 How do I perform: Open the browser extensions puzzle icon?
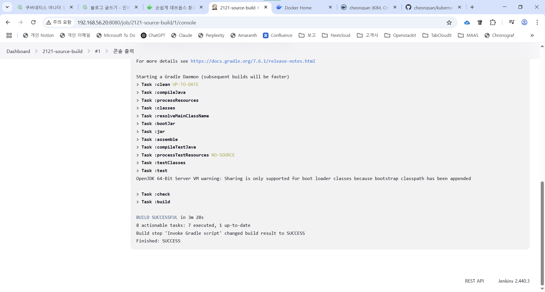click(x=493, y=22)
